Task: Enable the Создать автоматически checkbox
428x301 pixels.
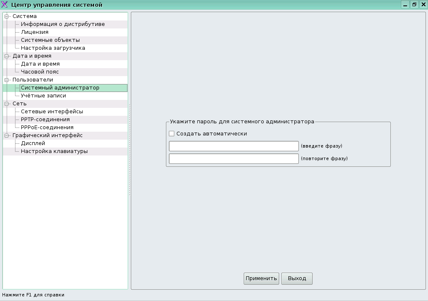Action: [171, 134]
